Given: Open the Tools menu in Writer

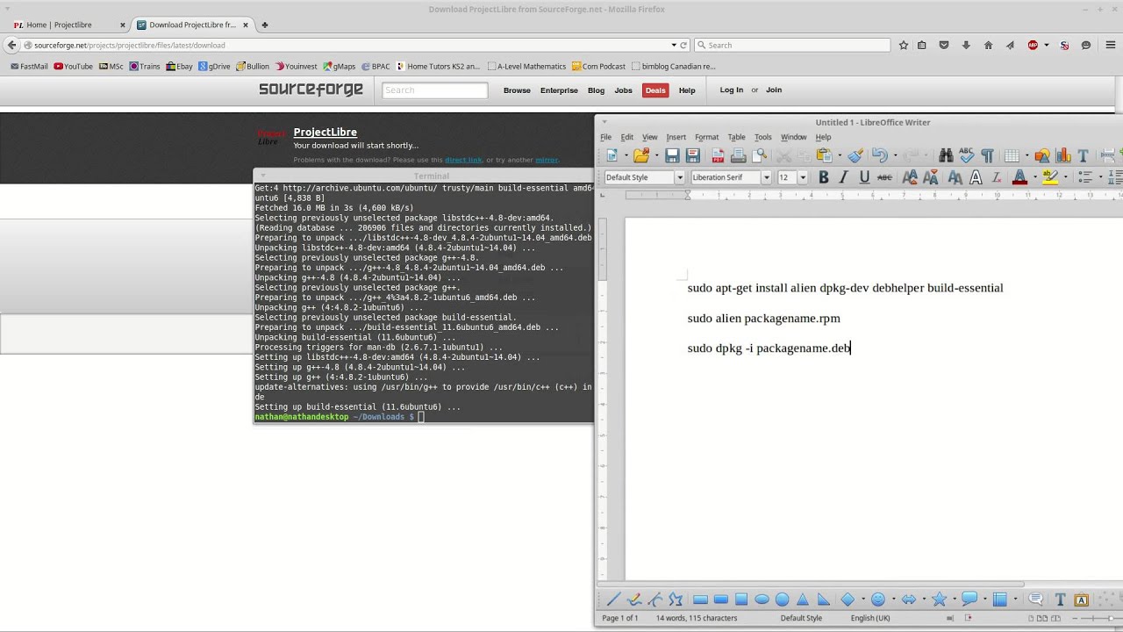Looking at the screenshot, I should coord(763,137).
